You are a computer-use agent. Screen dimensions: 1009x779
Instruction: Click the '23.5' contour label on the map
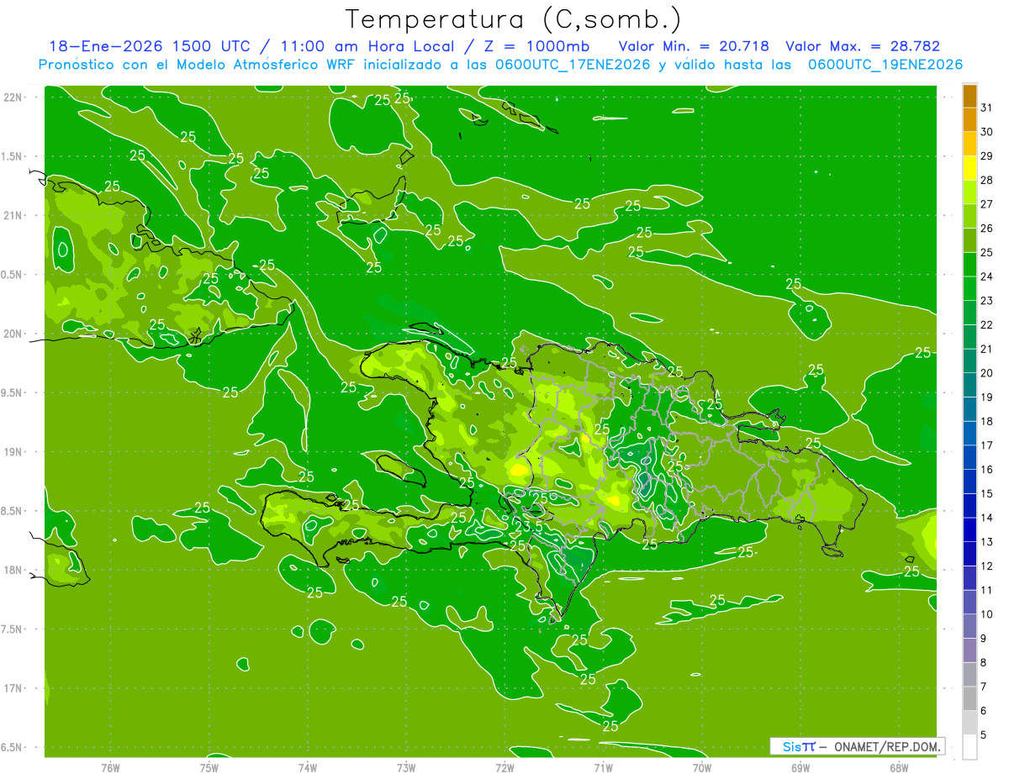pos(527,525)
